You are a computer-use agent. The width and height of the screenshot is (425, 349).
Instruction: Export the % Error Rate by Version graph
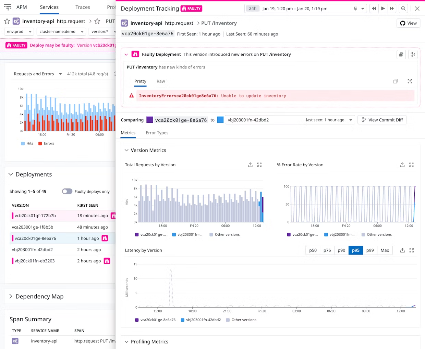[402, 165]
